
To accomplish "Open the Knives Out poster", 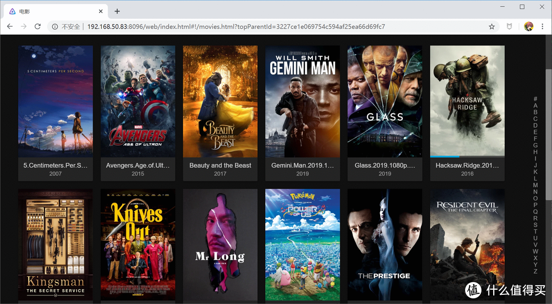I will [x=138, y=245].
